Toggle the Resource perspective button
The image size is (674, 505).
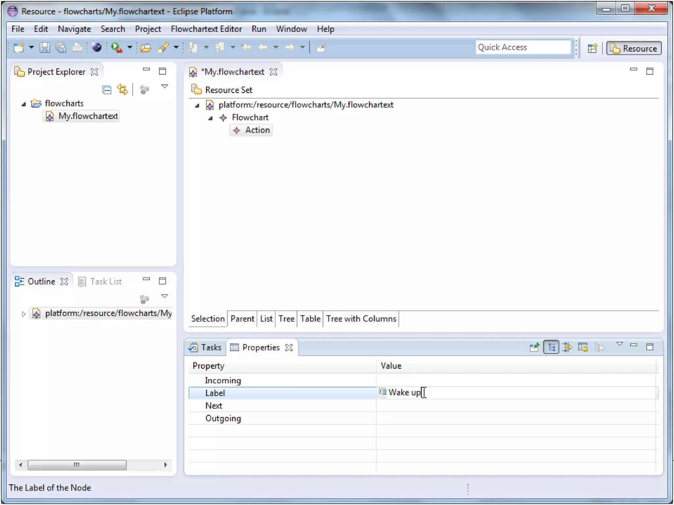(x=634, y=48)
